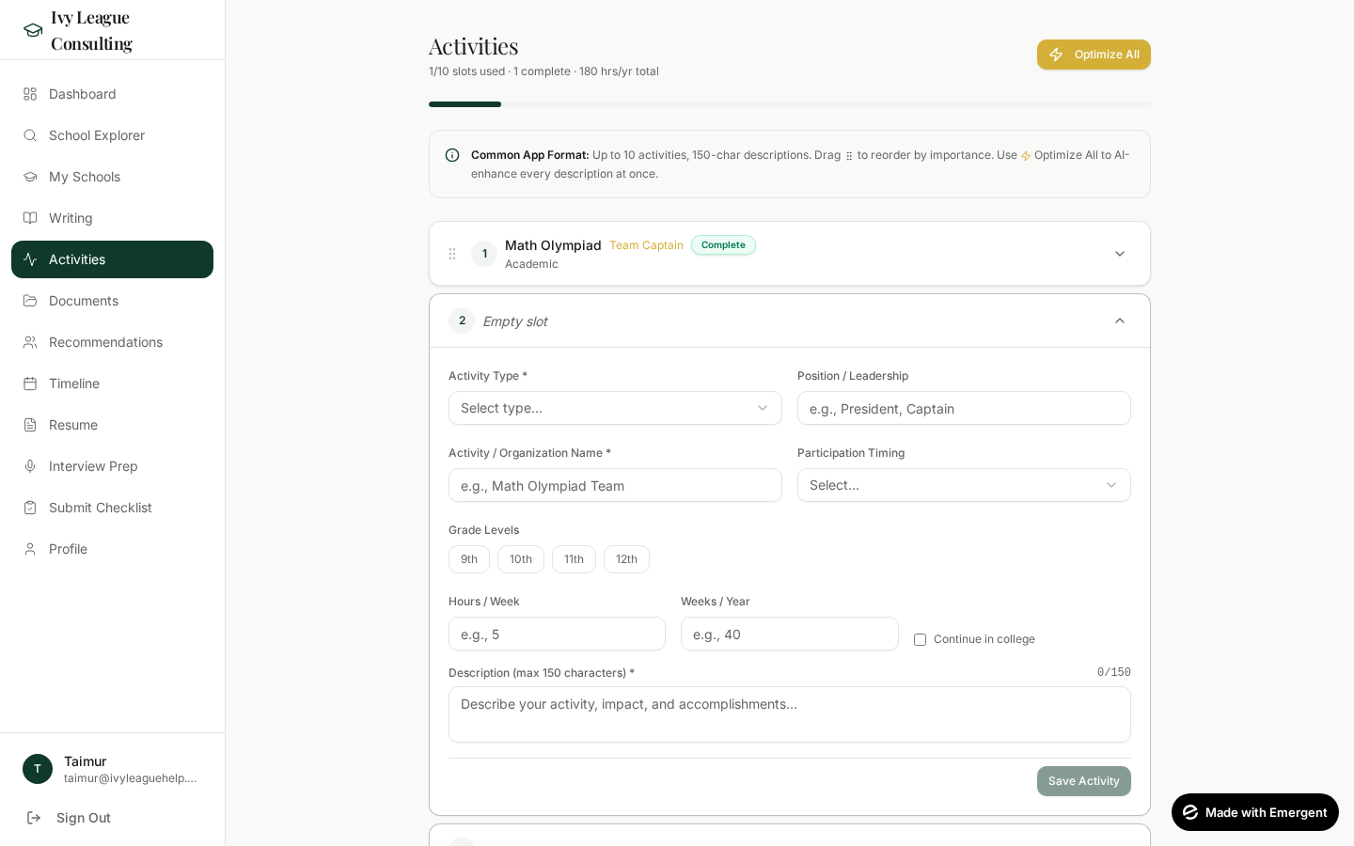Check the Continue in college box
This screenshot has height=846, width=1354.
click(920, 639)
